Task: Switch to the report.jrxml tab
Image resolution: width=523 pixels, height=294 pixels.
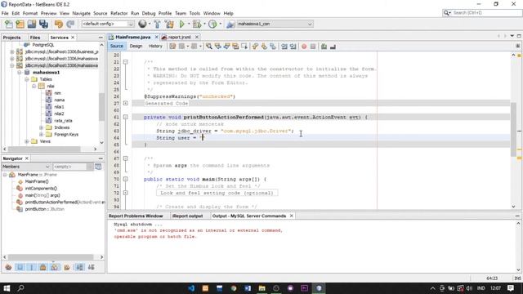Action: 179,37
